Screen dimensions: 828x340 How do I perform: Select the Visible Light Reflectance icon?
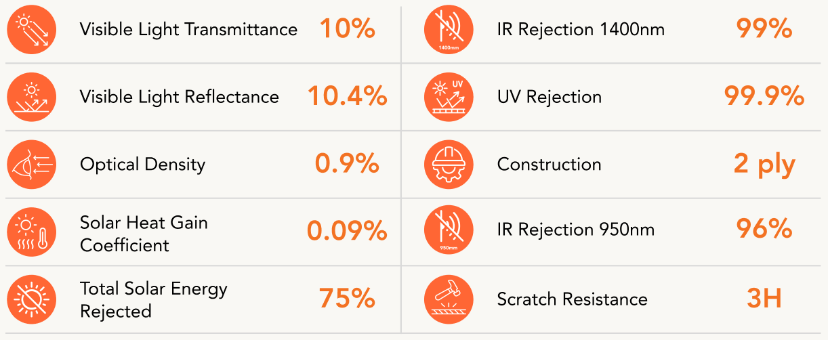pyautogui.click(x=32, y=97)
